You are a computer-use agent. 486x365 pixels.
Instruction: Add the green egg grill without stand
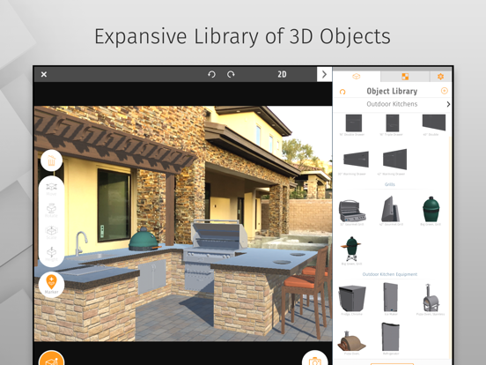click(431, 211)
